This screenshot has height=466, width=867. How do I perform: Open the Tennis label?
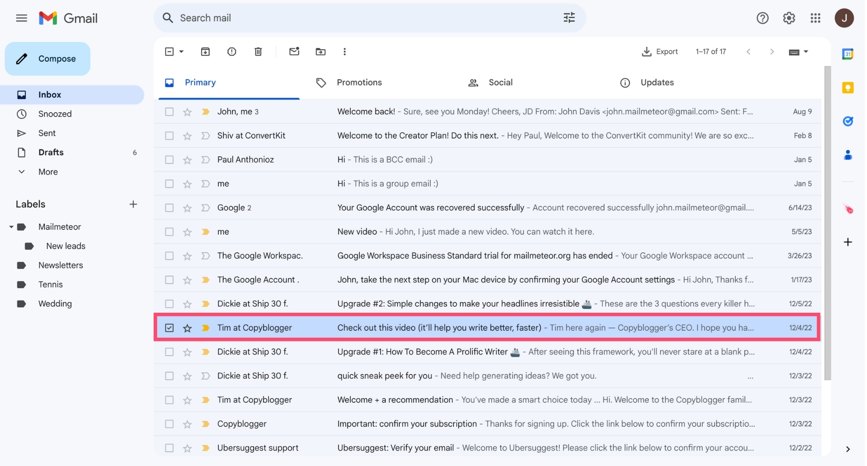click(x=50, y=285)
